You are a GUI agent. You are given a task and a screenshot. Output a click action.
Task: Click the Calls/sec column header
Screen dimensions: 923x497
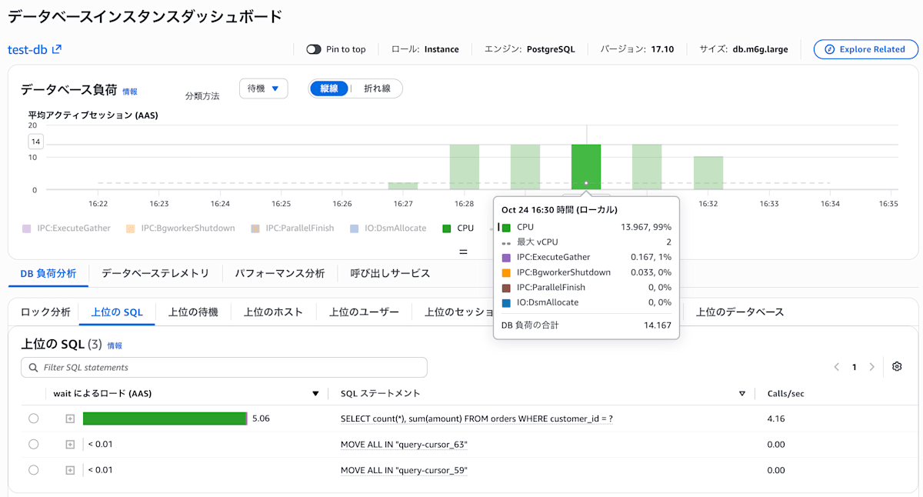point(786,393)
